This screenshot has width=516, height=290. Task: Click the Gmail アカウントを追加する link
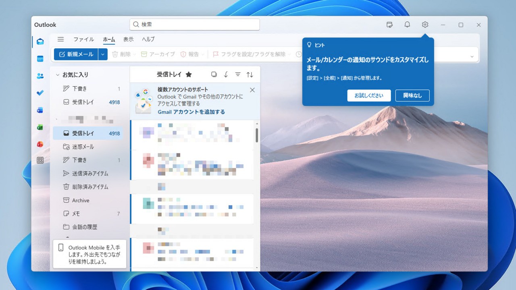click(x=191, y=112)
